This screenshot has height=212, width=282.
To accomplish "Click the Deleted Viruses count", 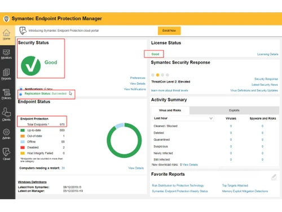I will pyautogui.click(x=231, y=133).
